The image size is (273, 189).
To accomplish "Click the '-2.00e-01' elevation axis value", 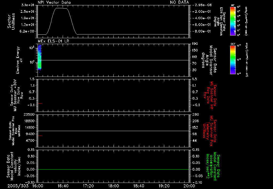I will [202, 11].
